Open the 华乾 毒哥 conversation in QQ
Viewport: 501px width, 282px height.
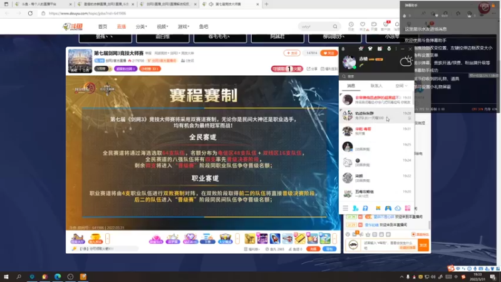(377, 131)
